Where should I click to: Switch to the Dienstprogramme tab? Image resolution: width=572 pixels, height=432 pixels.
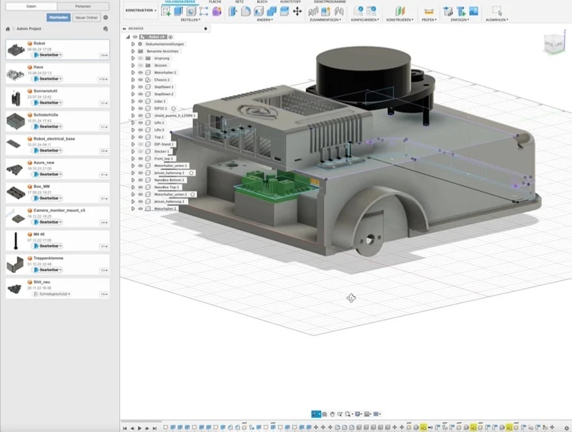[x=330, y=2]
